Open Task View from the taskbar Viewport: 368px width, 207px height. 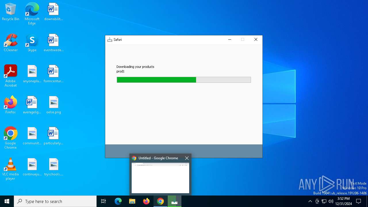[103, 201]
